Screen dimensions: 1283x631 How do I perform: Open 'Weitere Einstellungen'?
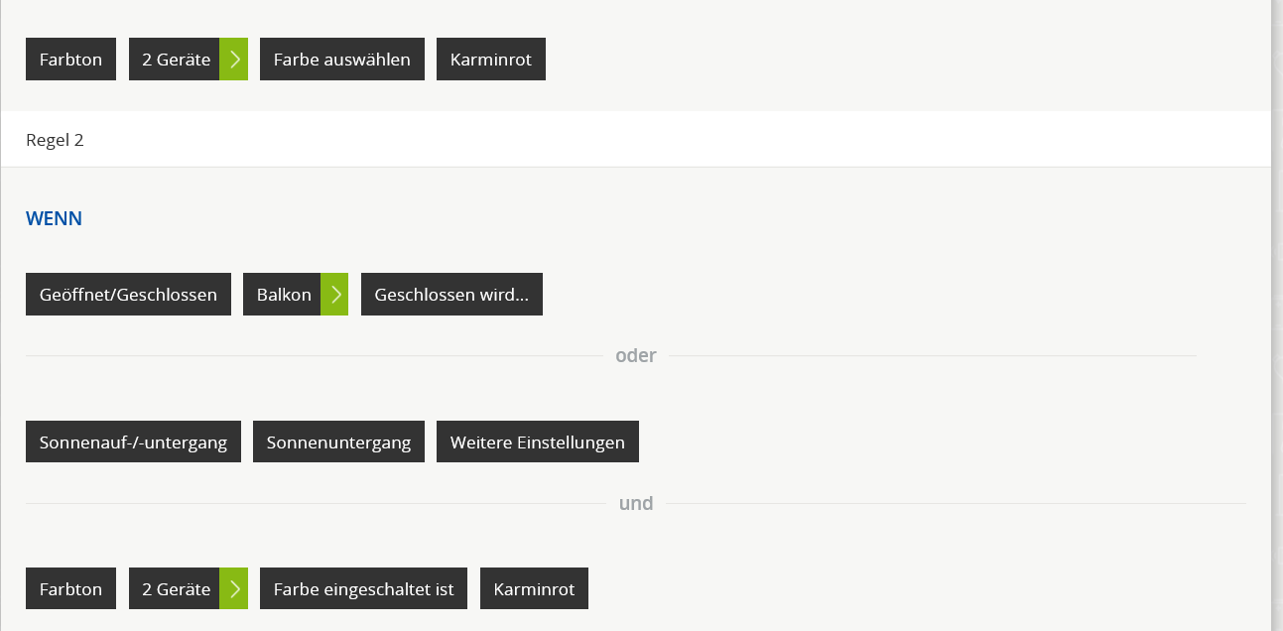pyautogui.click(x=538, y=442)
